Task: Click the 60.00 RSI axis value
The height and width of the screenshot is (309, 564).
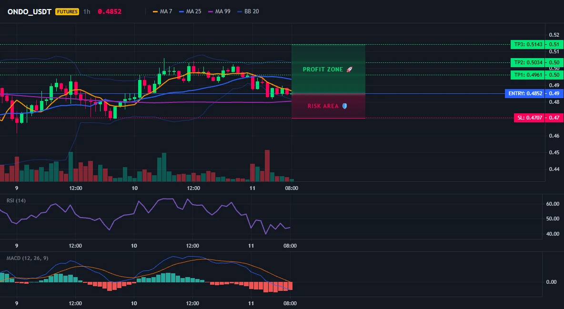Action: point(553,204)
